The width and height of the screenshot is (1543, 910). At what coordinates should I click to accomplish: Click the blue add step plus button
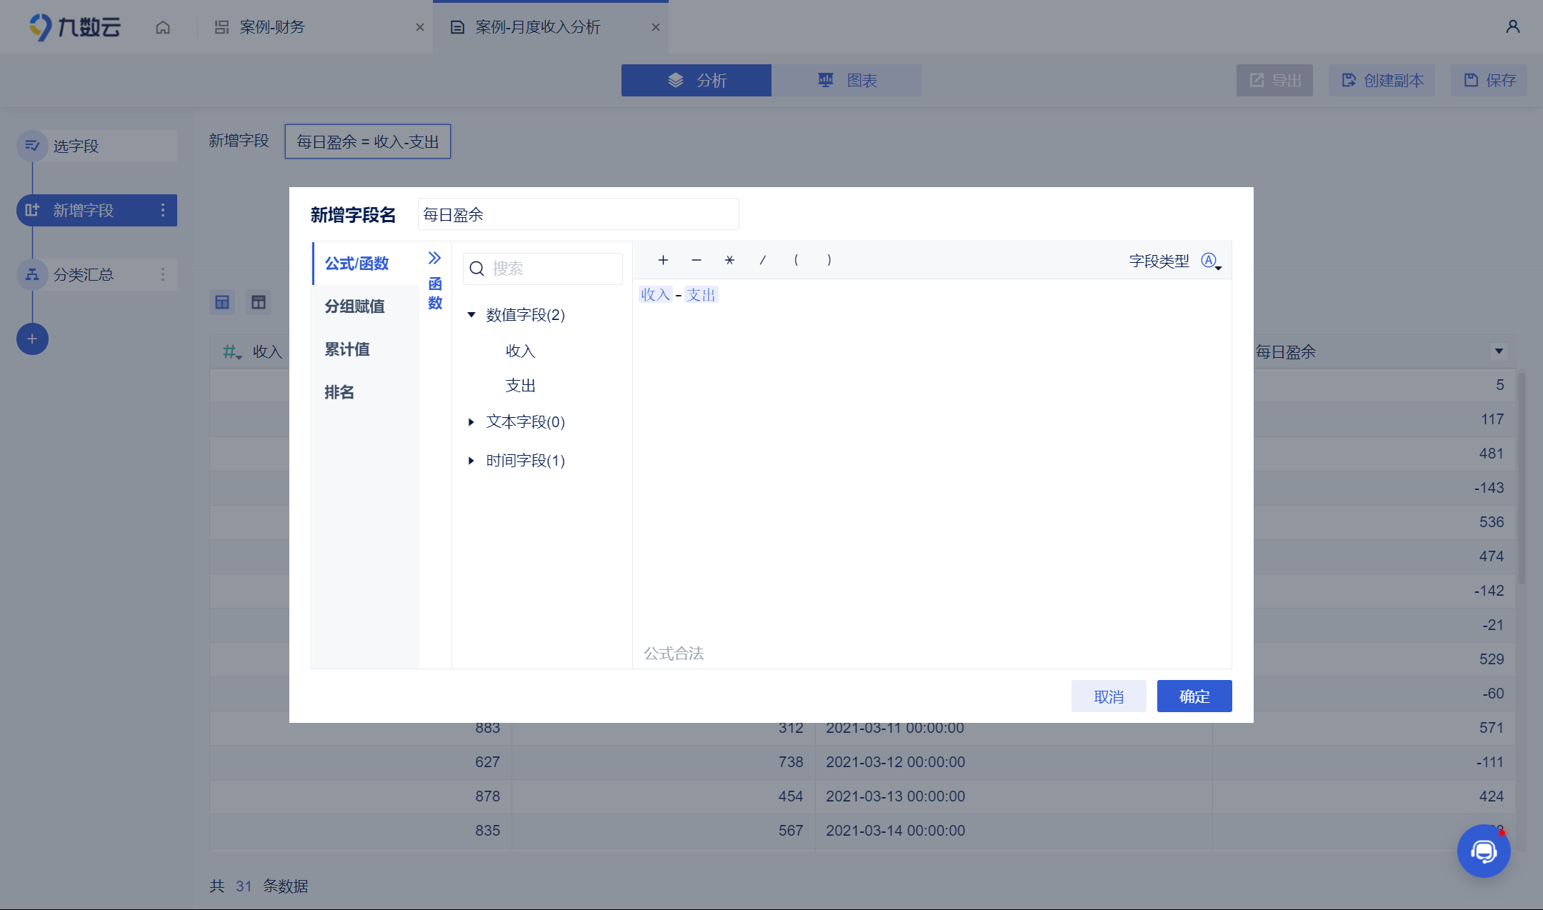point(32,339)
